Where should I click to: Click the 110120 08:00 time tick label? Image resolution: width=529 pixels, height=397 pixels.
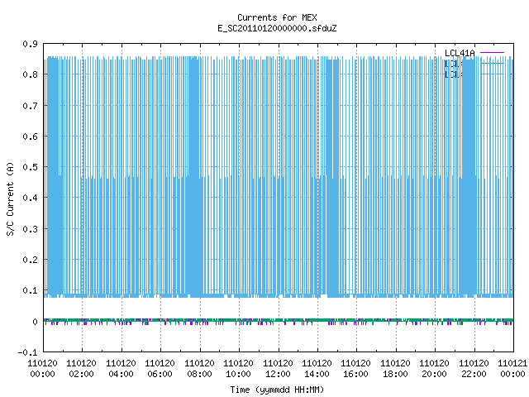coord(200,369)
